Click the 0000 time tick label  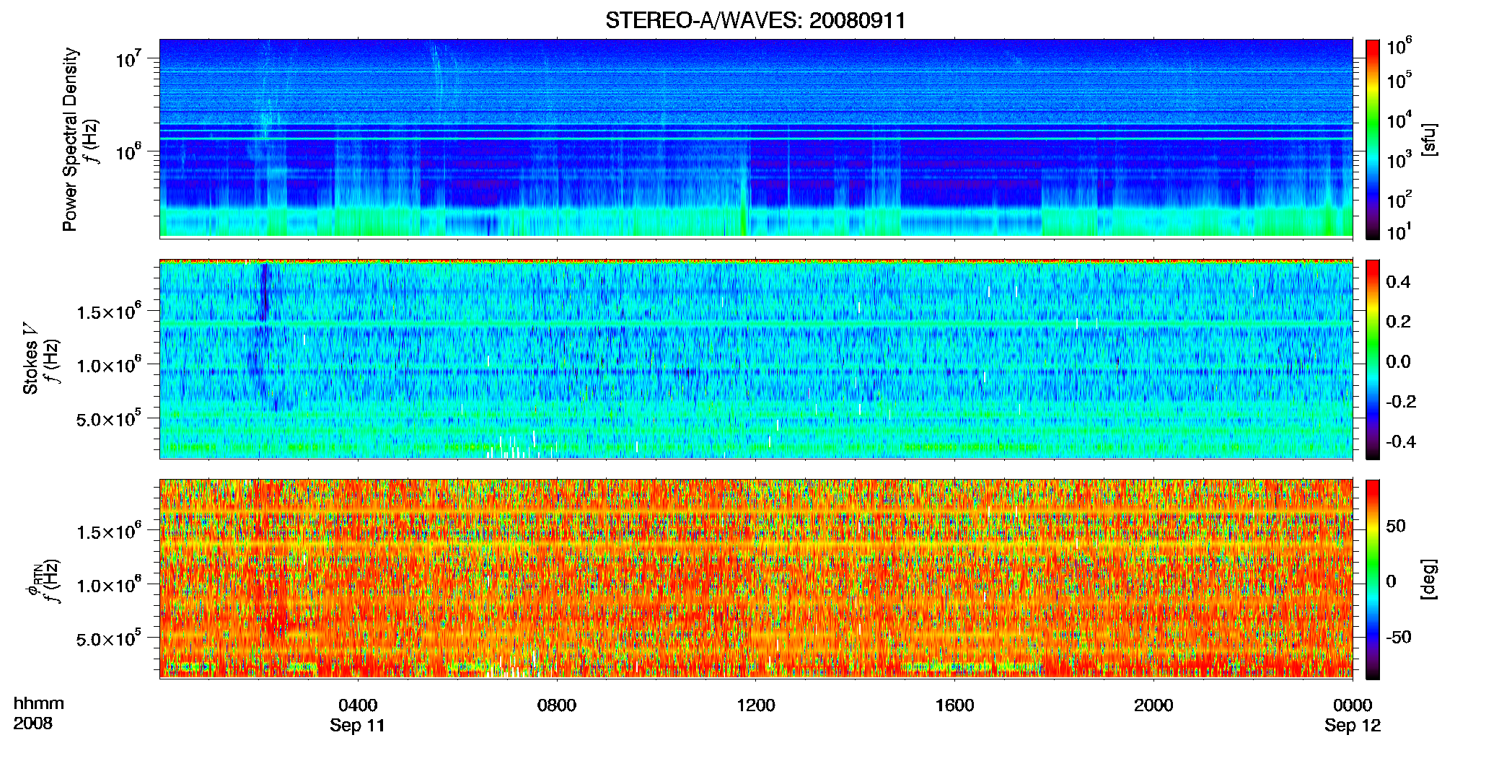point(1353,705)
